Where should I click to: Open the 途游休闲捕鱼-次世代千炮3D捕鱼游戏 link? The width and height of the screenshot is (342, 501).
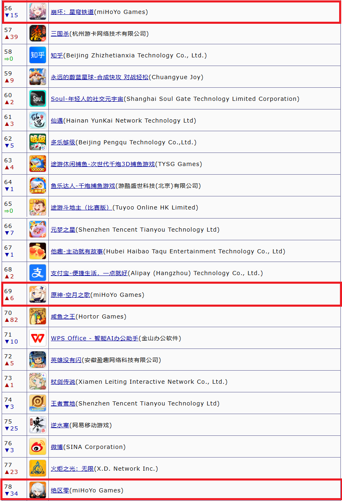[103, 164]
